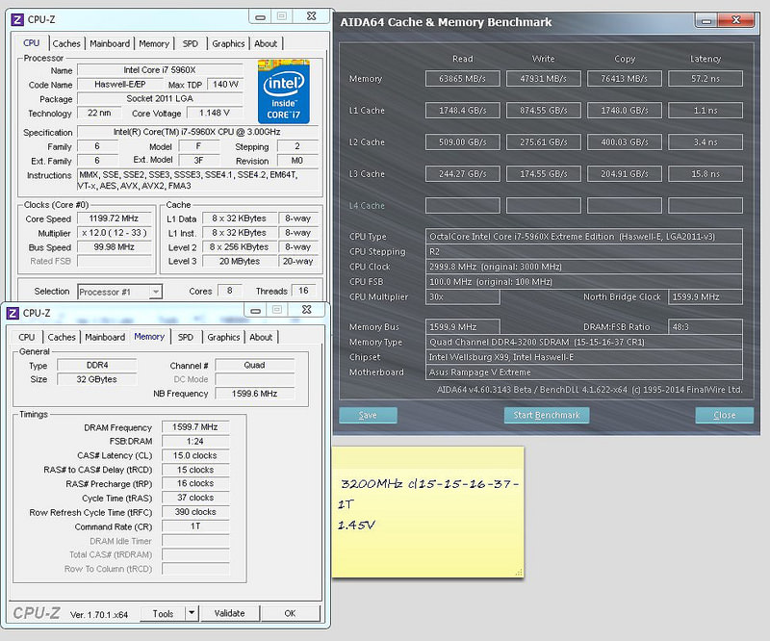
Task: Click the processor Name field Intel Core i7 5960X
Action: [x=160, y=70]
